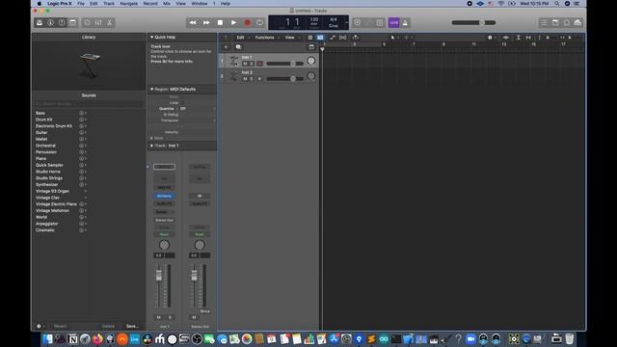Open the Navigate menu
617x347 pixels.
[x=128, y=4]
